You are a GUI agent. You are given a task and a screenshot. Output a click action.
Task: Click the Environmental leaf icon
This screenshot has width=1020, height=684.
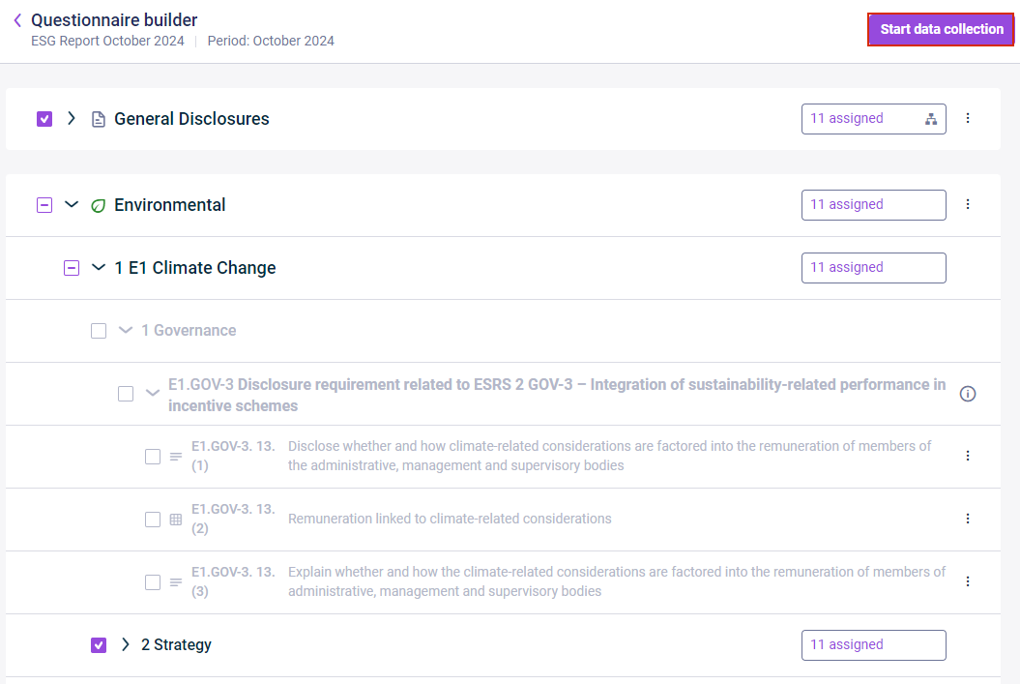point(99,206)
